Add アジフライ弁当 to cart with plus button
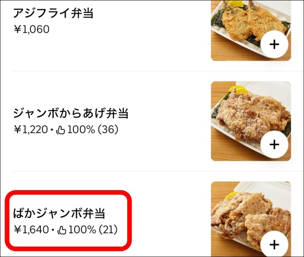The height and width of the screenshot is (257, 304). coord(274,45)
